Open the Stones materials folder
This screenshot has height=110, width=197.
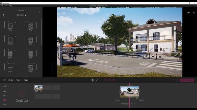click(10, 54)
